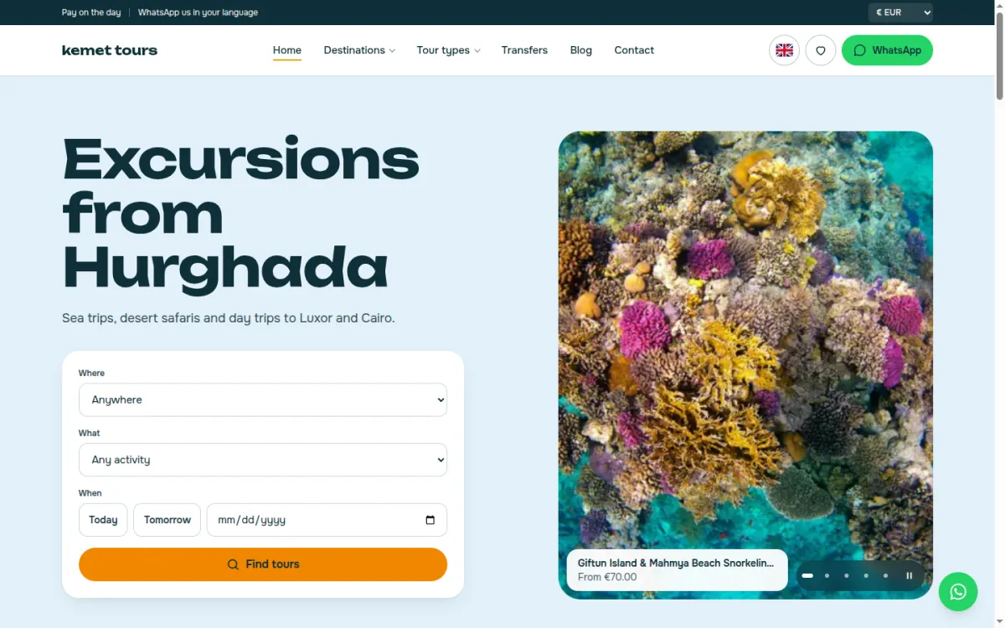1005x628 pixels.
Task: Open the date picker calendar icon
Action: click(x=430, y=520)
